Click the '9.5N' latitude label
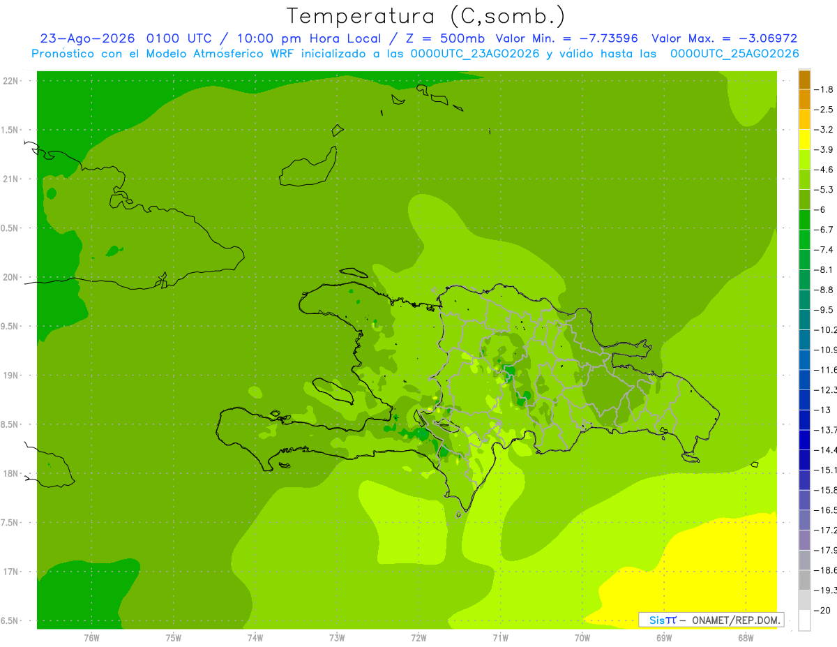Image resolution: width=837 pixels, height=647 pixels. [x=9, y=326]
